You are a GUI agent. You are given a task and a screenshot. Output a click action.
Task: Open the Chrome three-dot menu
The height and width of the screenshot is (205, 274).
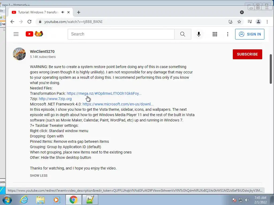(267, 22)
